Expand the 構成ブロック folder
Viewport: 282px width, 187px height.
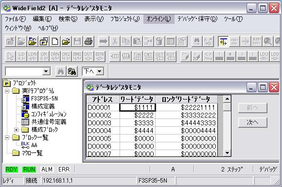[16, 130]
